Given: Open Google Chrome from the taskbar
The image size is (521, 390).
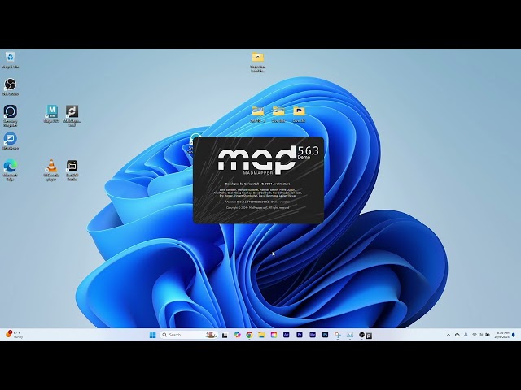Looking at the screenshot, I should pyautogui.click(x=249, y=335).
